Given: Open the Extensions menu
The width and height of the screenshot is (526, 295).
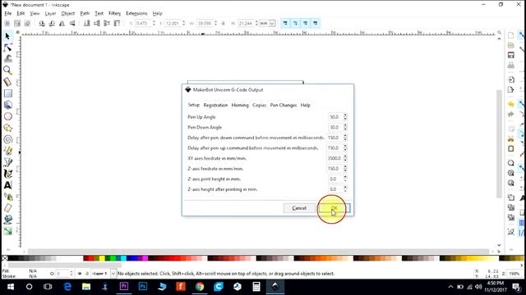Looking at the screenshot, I should tap(136, 13).
